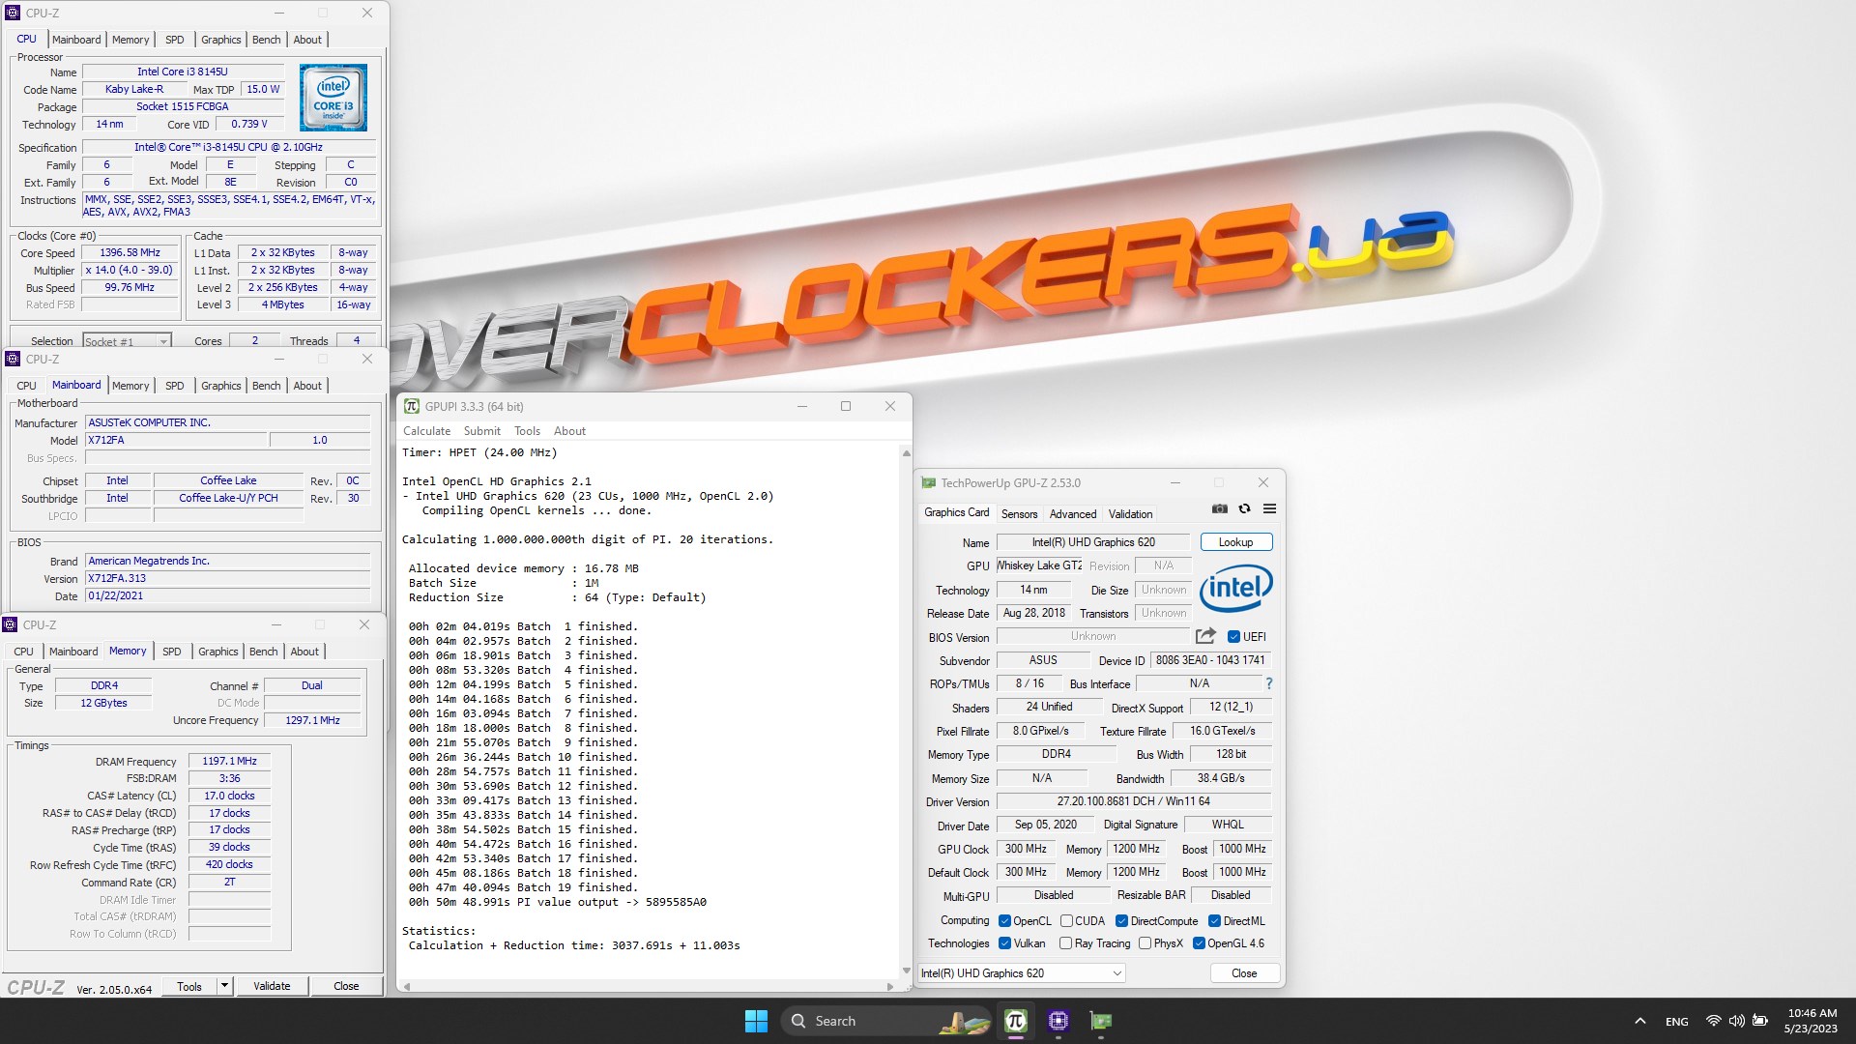The image size is (1856, 1044).
Task: Toggle CUDA checkbox
Action: pos(1066,921)
